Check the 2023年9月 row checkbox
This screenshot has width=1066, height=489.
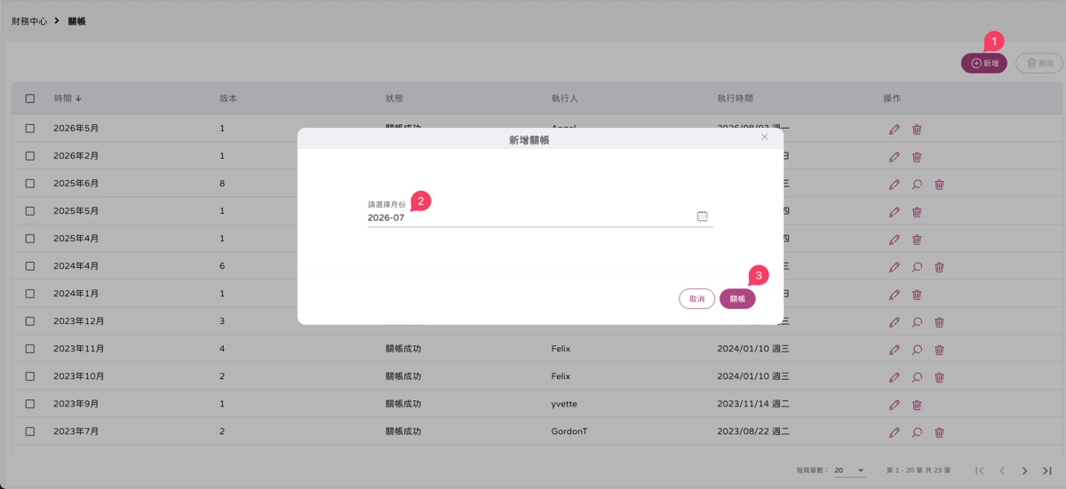tap(30, 404)
